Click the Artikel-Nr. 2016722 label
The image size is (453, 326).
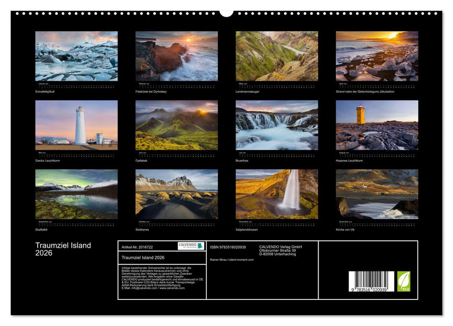pyautogui.click(x=138, y=246)
